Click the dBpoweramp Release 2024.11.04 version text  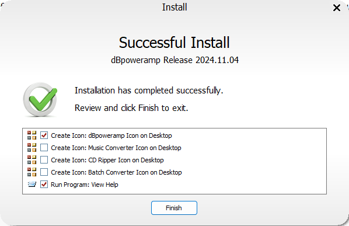175,60
